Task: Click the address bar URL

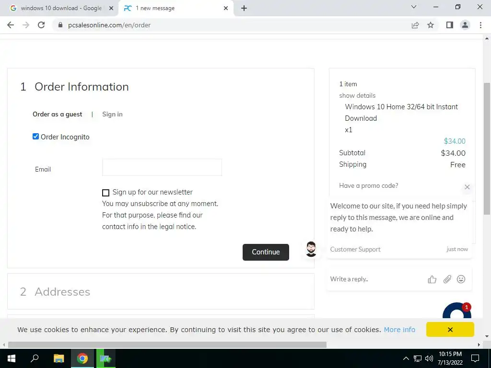Action: 109,25
